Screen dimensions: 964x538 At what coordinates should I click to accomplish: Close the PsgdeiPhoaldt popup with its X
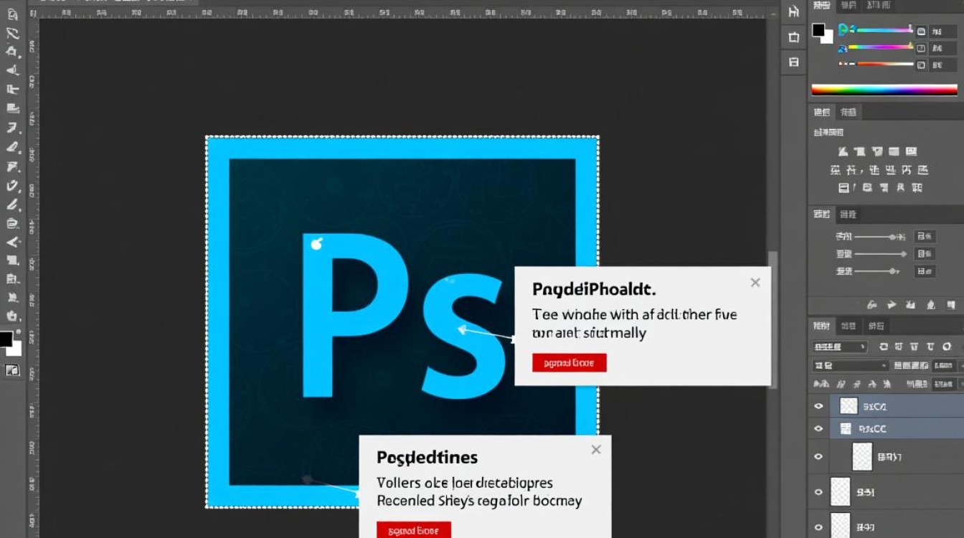pyautogui.click(x=755, y=283)
